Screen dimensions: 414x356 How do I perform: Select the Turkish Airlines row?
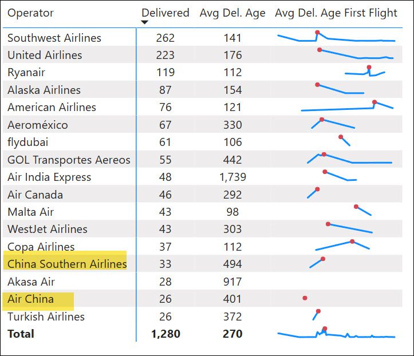click(46, 317)
